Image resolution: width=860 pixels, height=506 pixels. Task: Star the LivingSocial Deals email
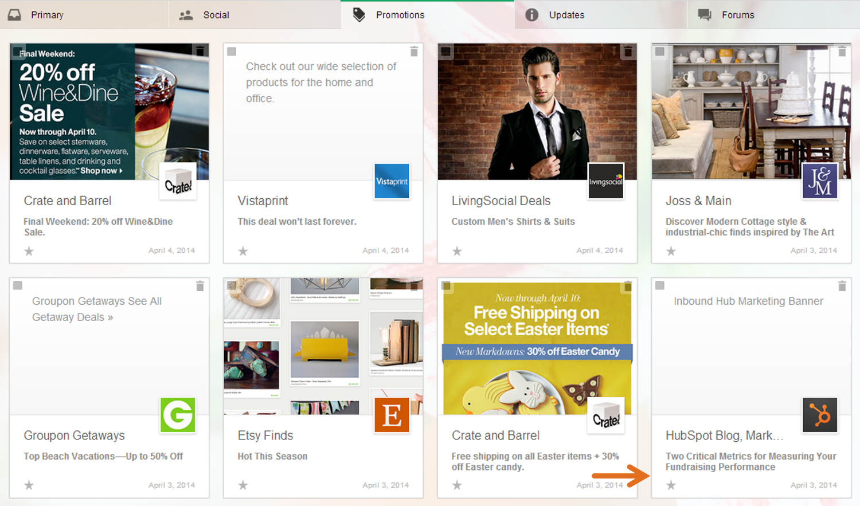tap(457, 251)
